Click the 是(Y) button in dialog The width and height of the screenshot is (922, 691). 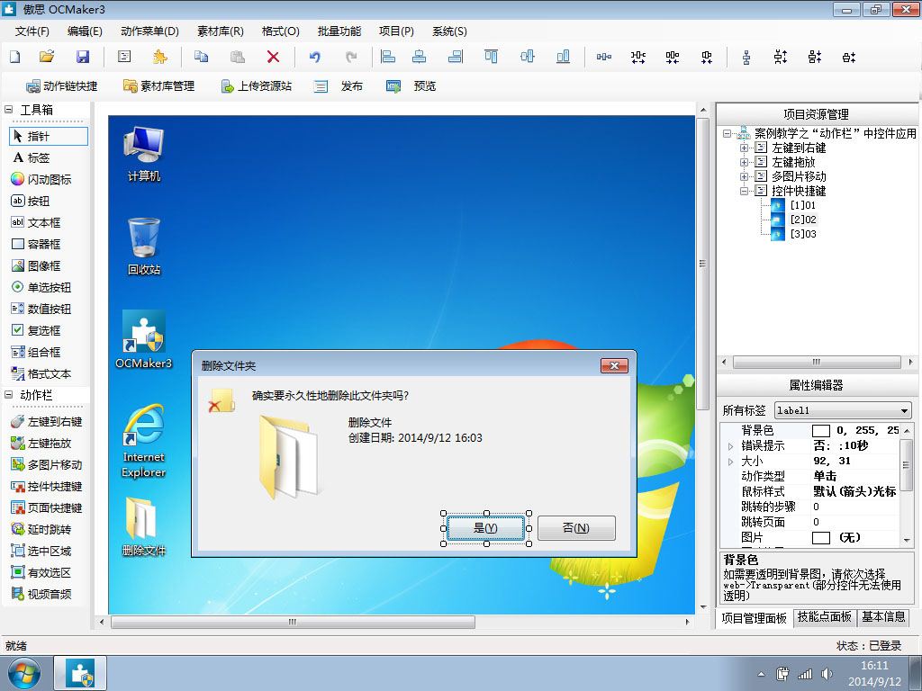(x=485, y=527)
